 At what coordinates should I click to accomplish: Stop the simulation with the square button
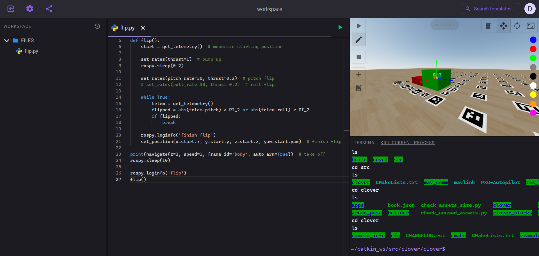359,57
